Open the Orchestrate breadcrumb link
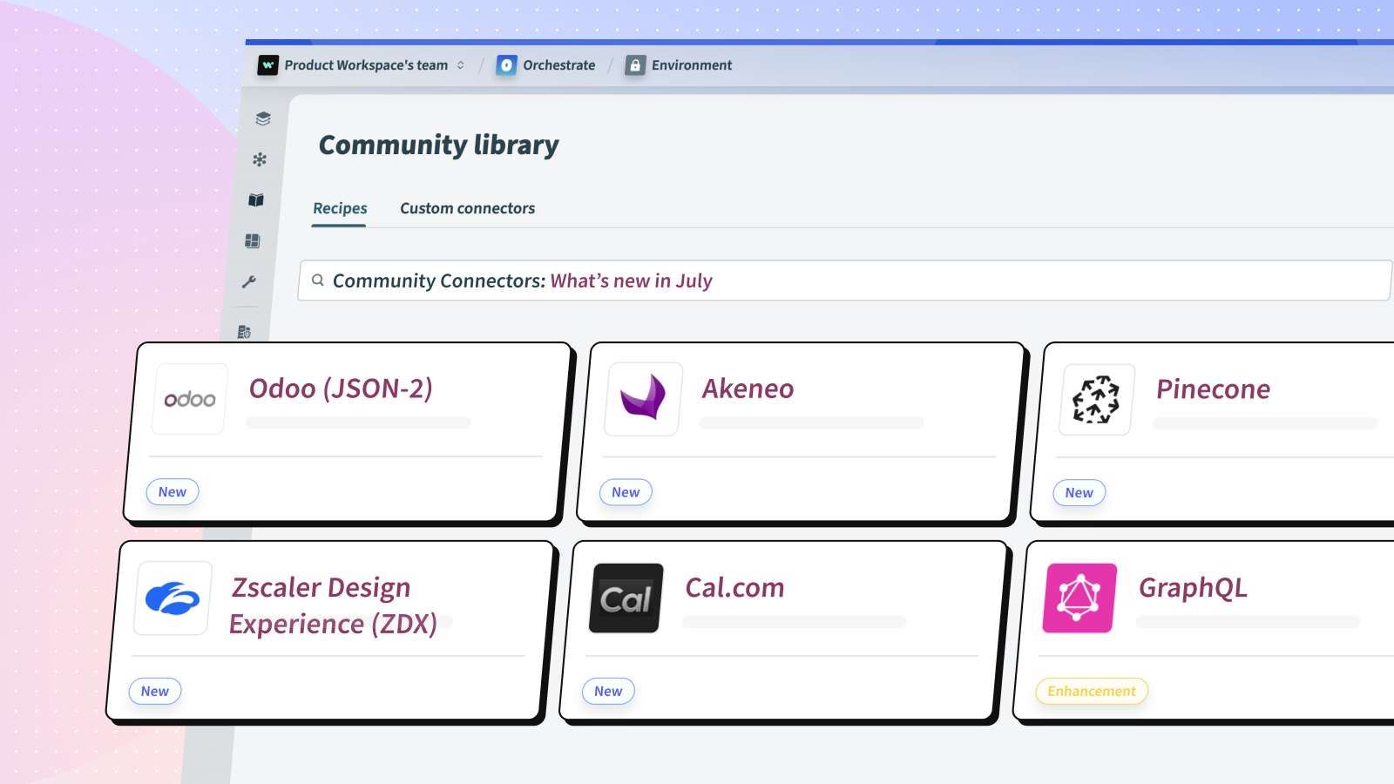Screen dimensions: 1394x784 pos(558,65)
